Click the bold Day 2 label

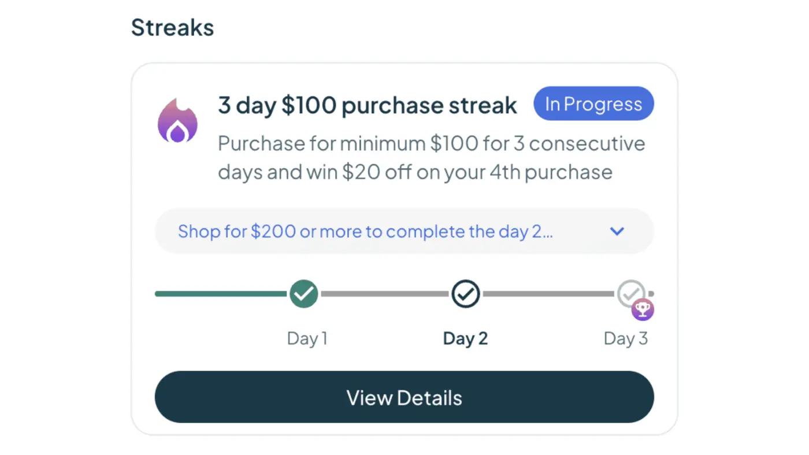[x=466, y=338]
